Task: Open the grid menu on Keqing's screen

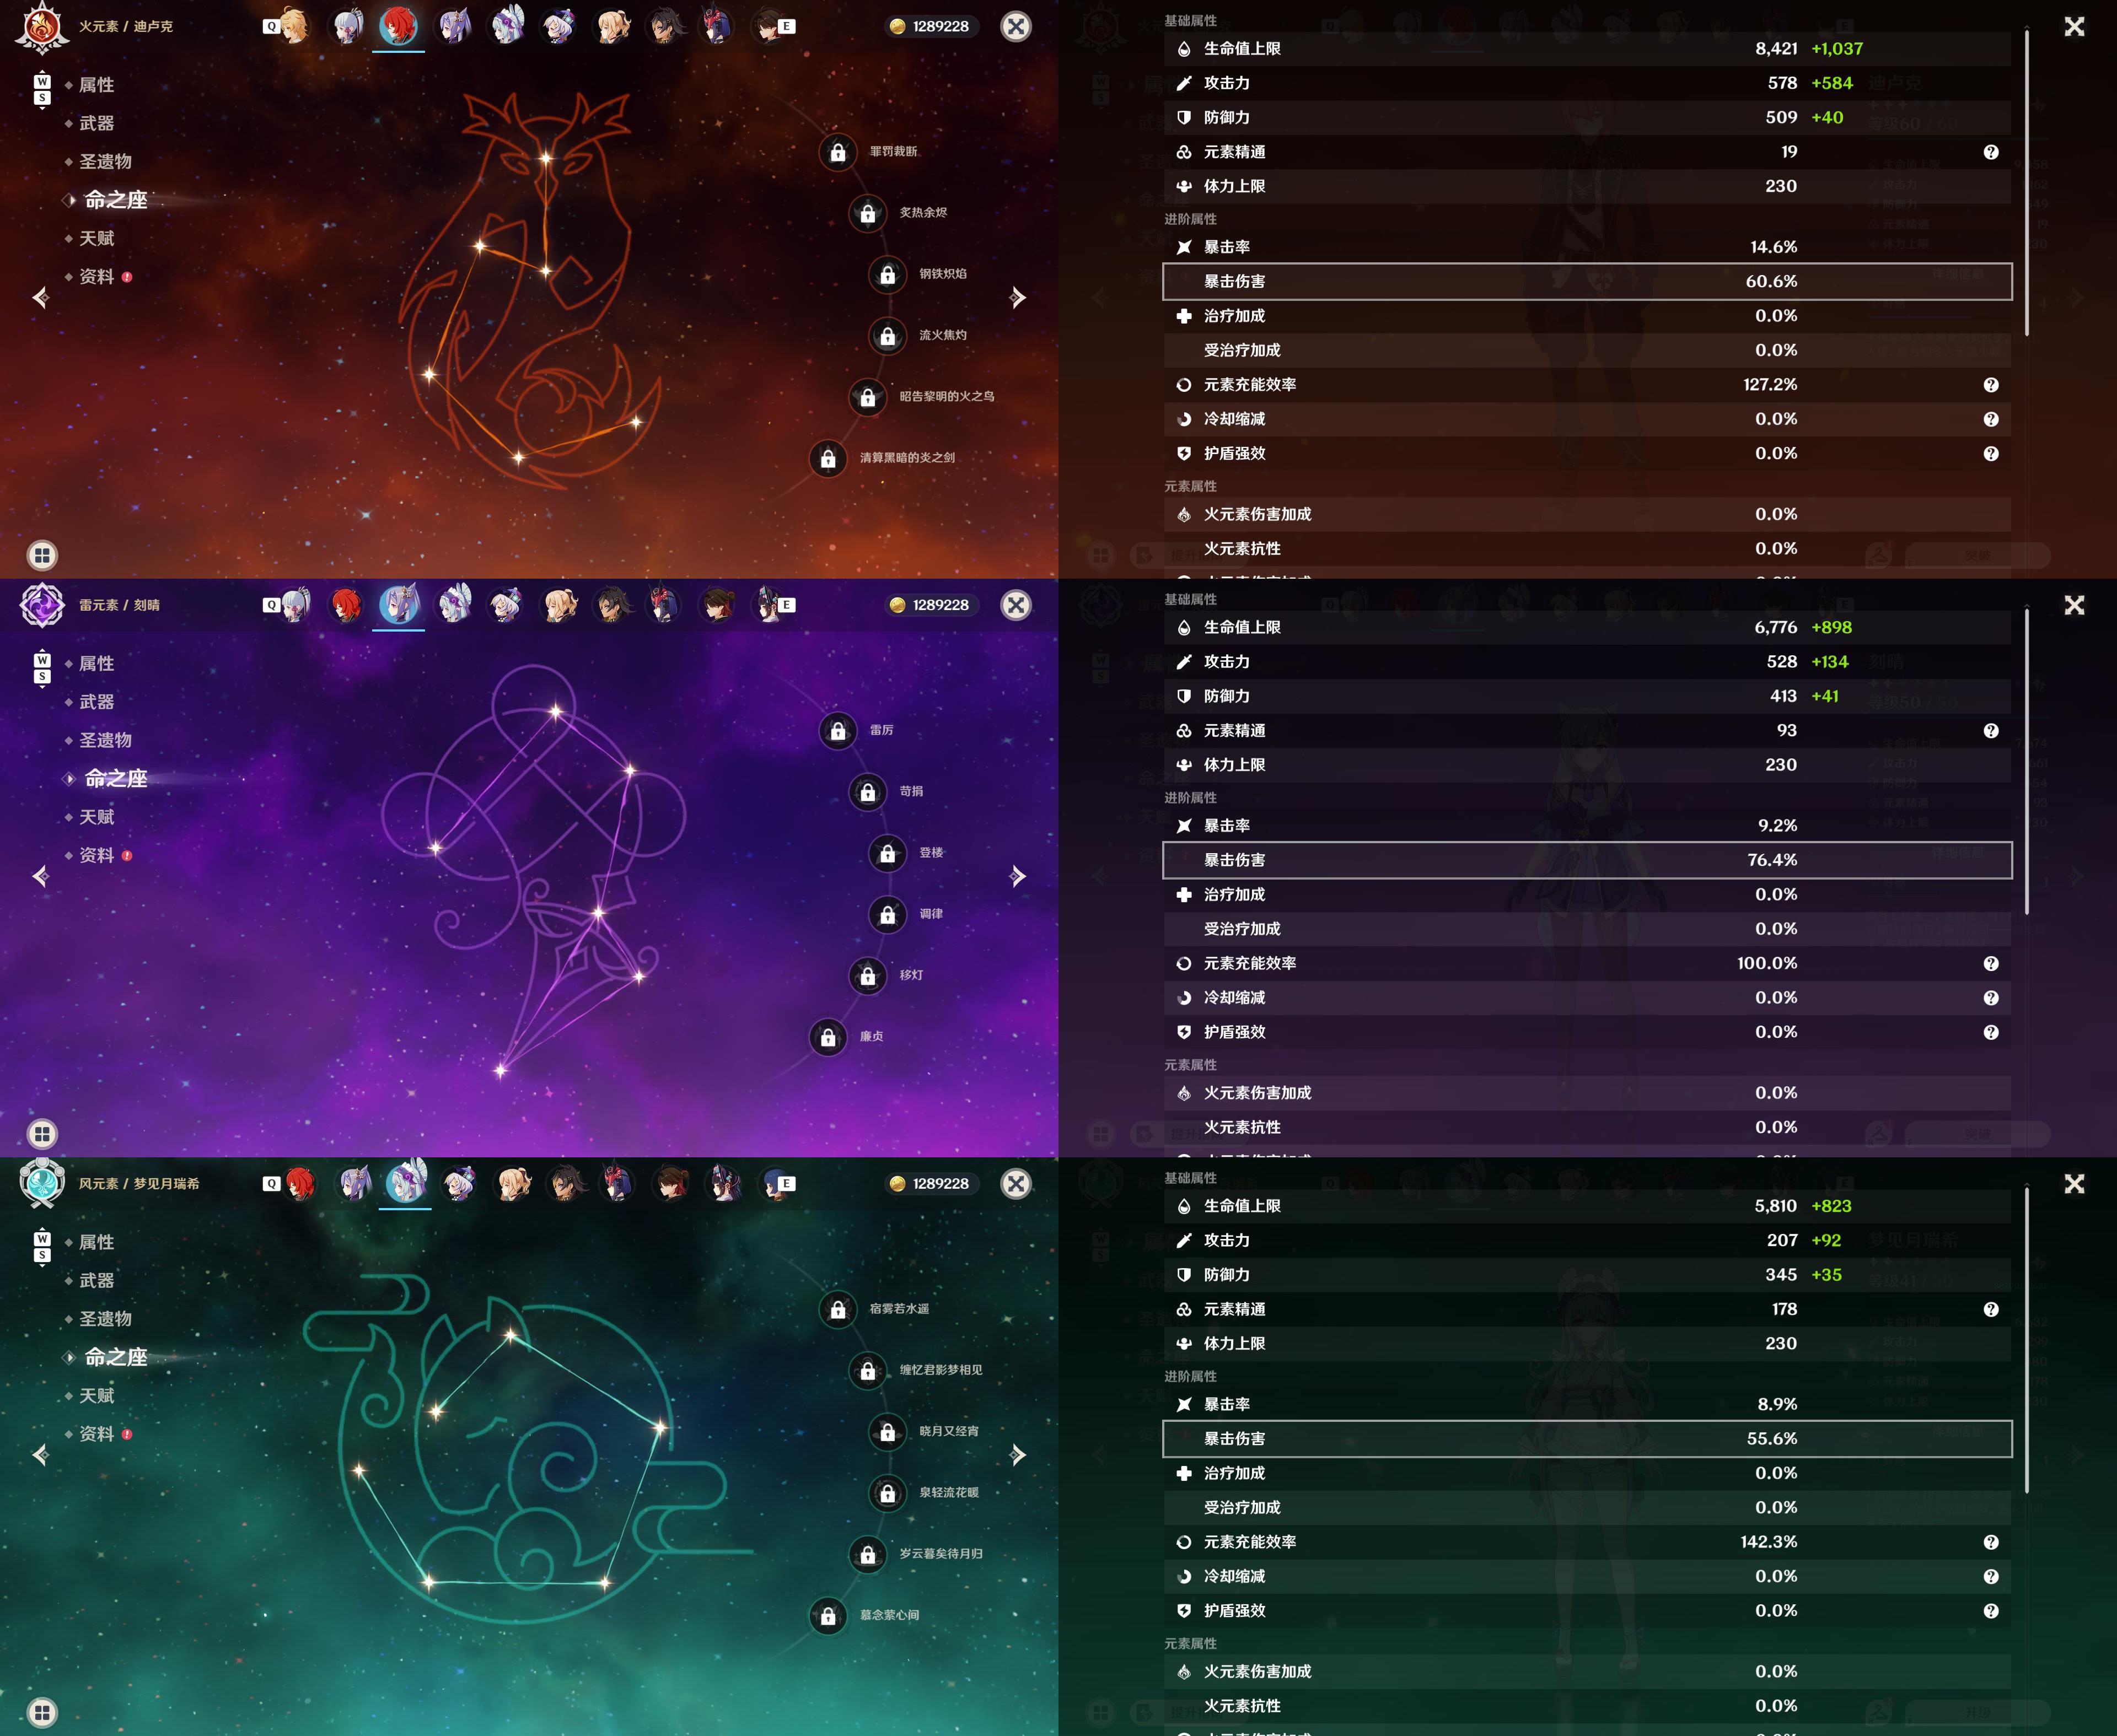Action: (x=42, y=1134)
